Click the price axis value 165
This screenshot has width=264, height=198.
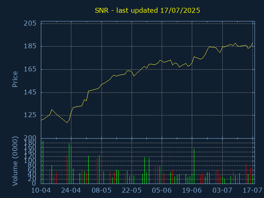point(30,69)
